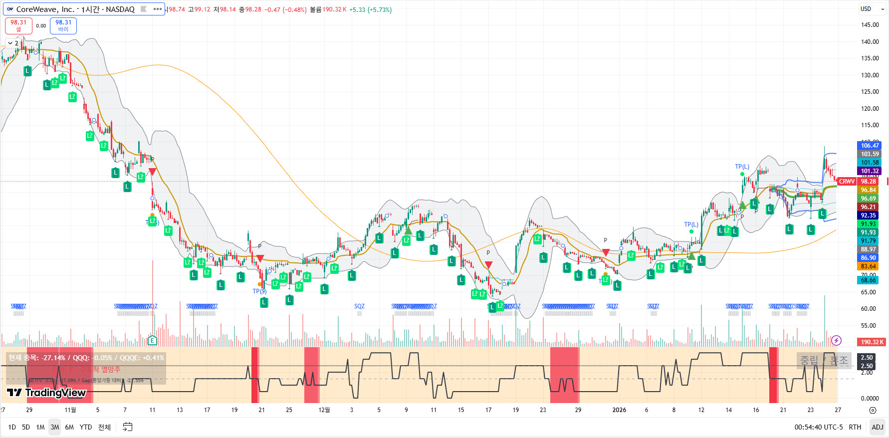Click the 볼륨 190.32K legend value
The image size is (889, 438).
click(328, 9)
